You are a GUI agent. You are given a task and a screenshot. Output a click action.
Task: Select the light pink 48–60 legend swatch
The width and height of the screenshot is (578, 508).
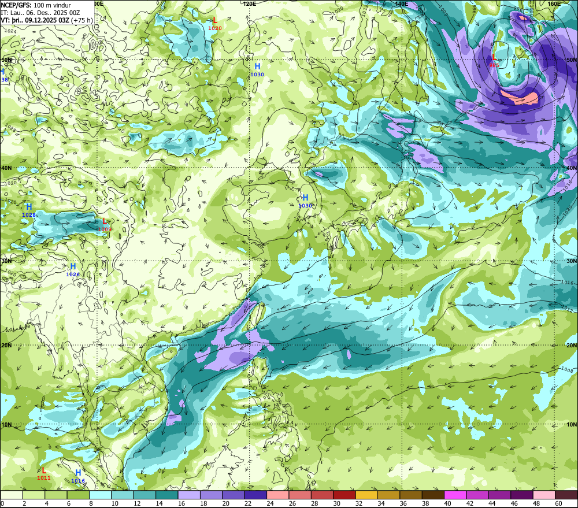[x=544, y=495]
